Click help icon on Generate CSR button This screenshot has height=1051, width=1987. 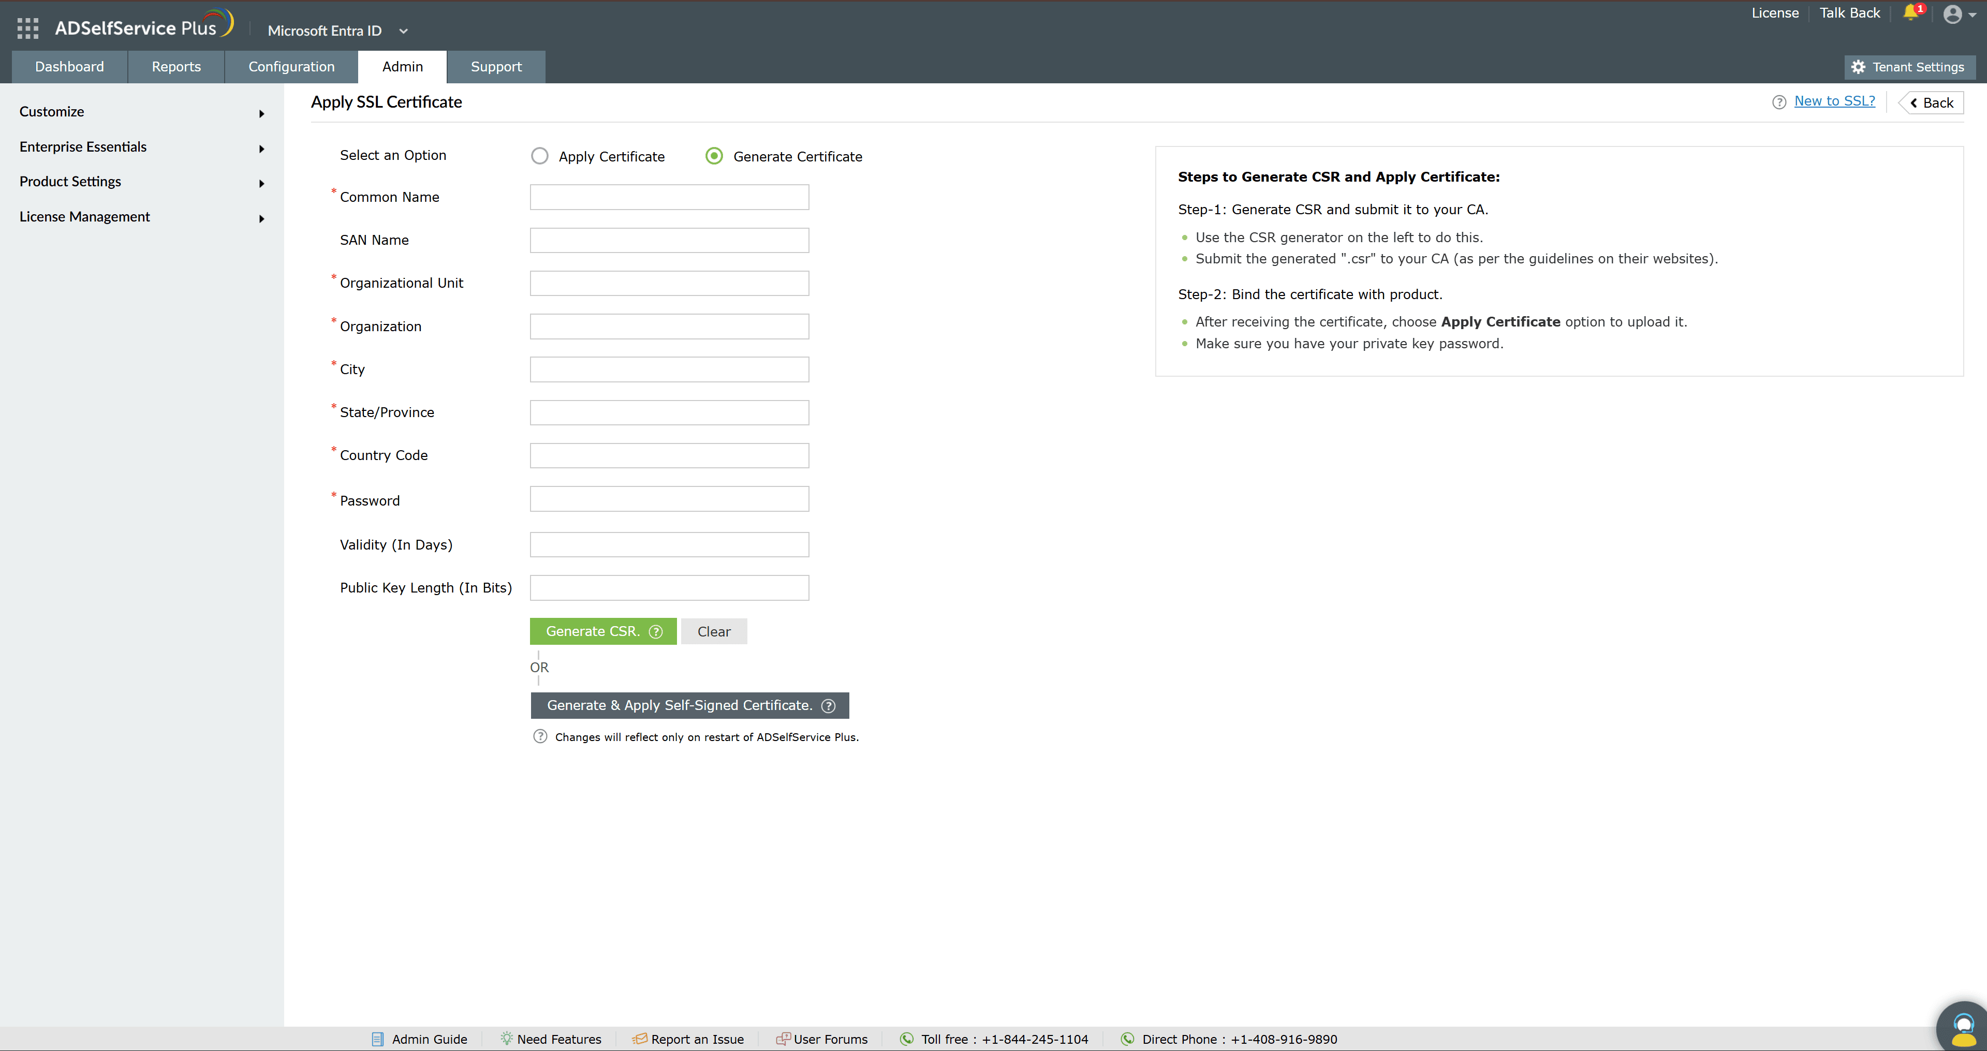coord(656,631)
